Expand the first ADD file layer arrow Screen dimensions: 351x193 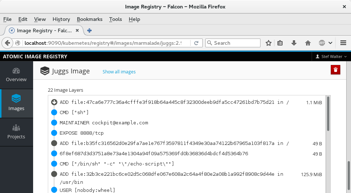pos(54,102)
